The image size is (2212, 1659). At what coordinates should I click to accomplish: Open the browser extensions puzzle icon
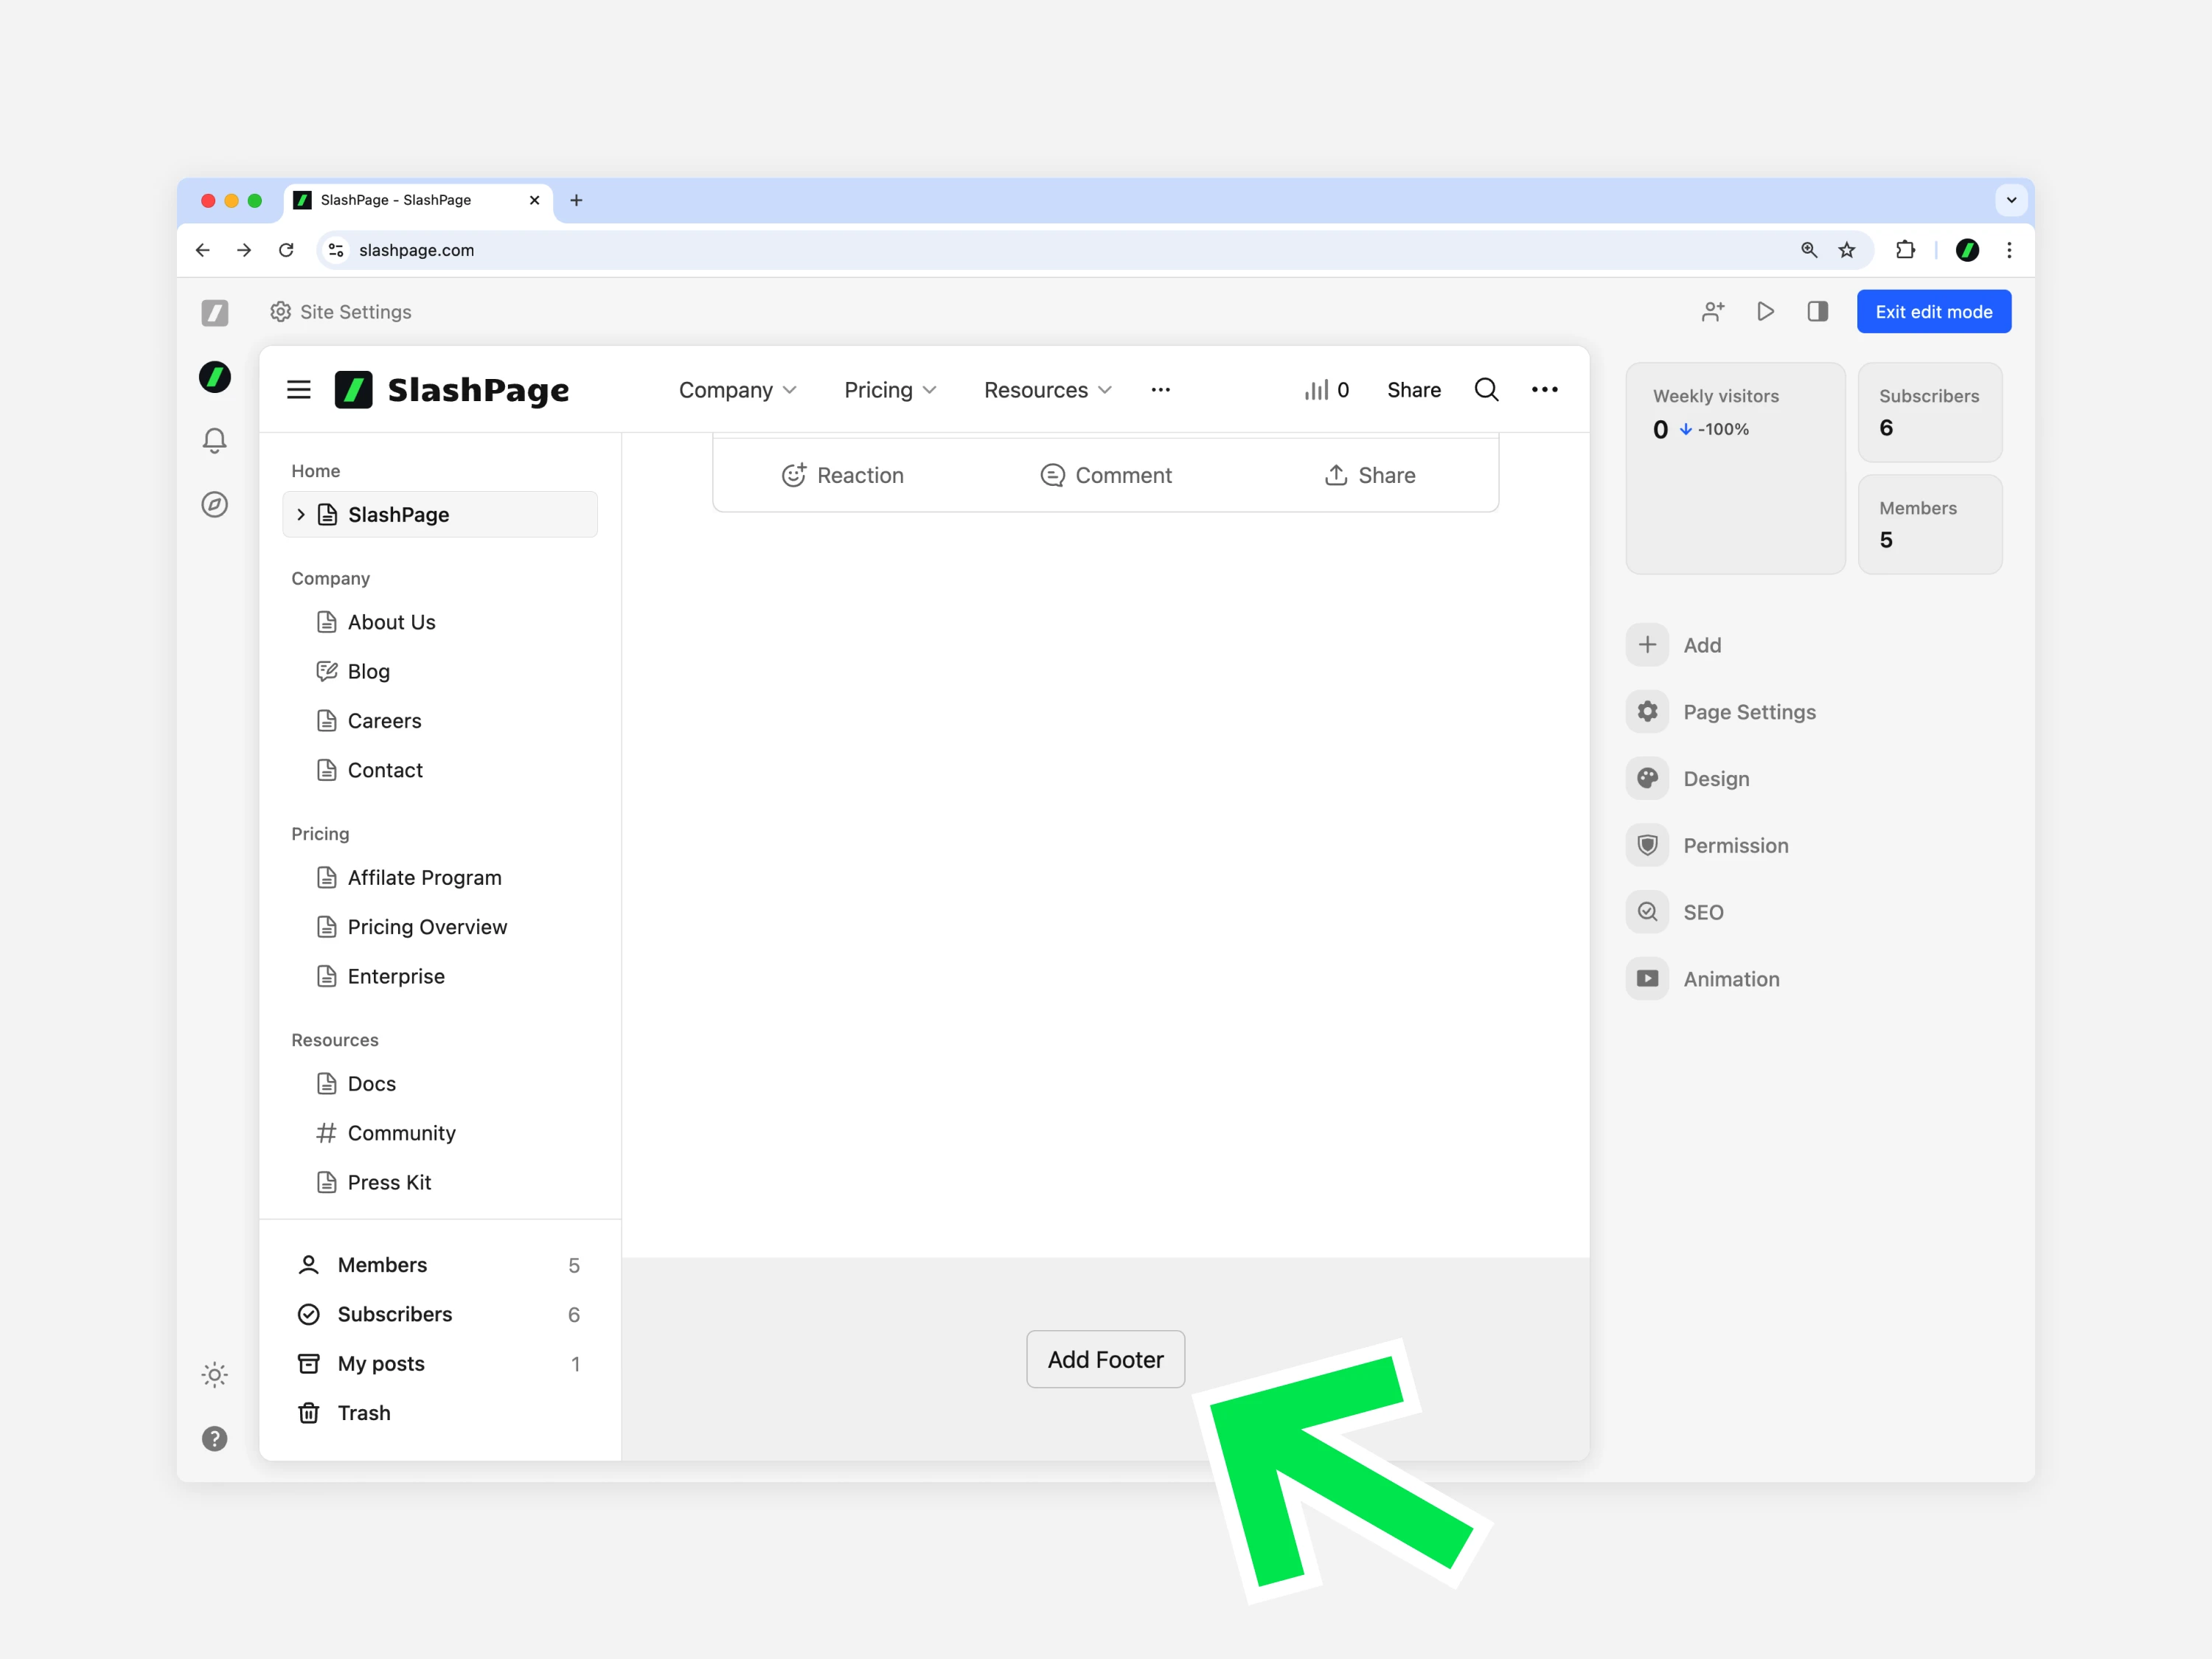pyautogui.click(x=1906, y=250)
